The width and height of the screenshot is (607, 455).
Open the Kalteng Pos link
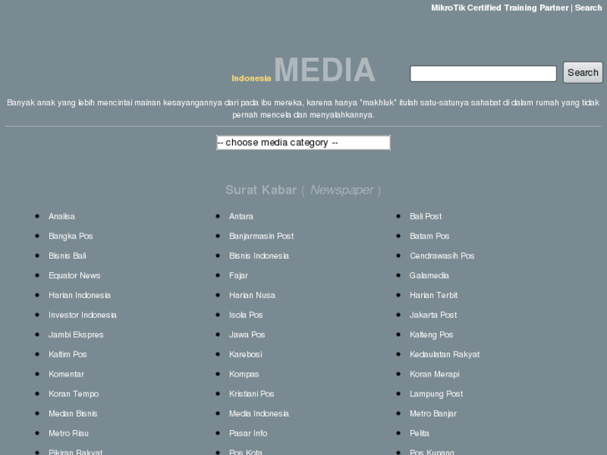pos(432,335)
